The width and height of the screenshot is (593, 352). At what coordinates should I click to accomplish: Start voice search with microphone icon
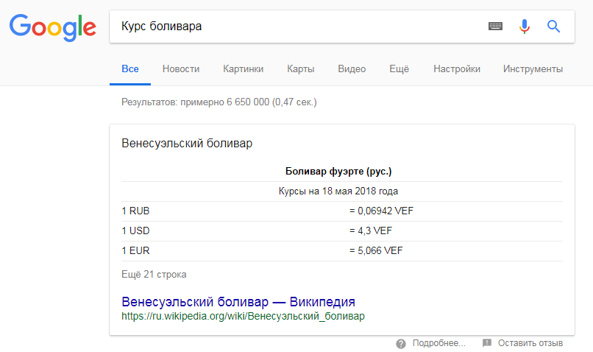[x=524, y=27]
